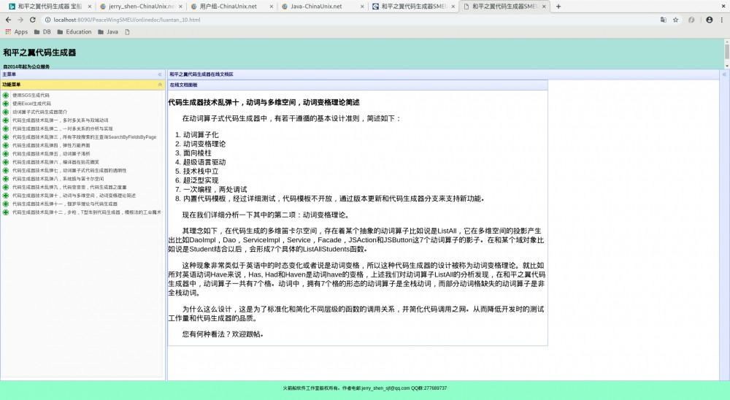
Task: Click green icon for 乱弹七 item
Action: pos(6,170)
